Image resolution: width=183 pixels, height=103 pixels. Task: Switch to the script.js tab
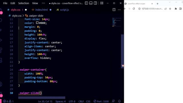point(64,10)
